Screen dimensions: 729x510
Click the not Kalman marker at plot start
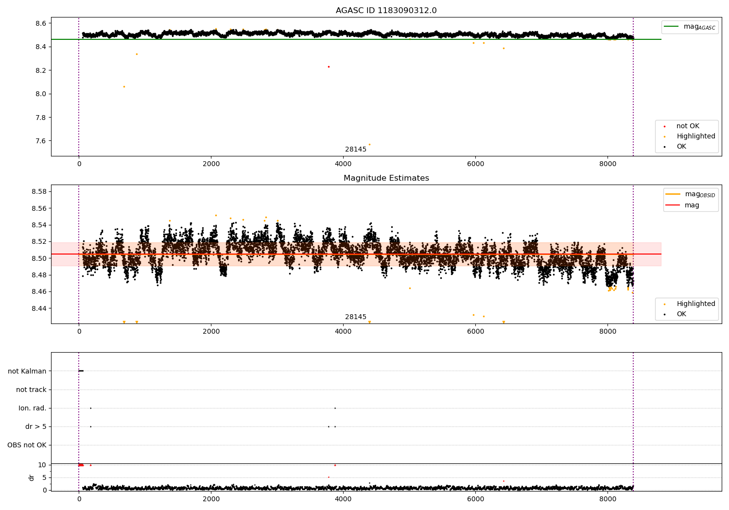coord(81,371)
